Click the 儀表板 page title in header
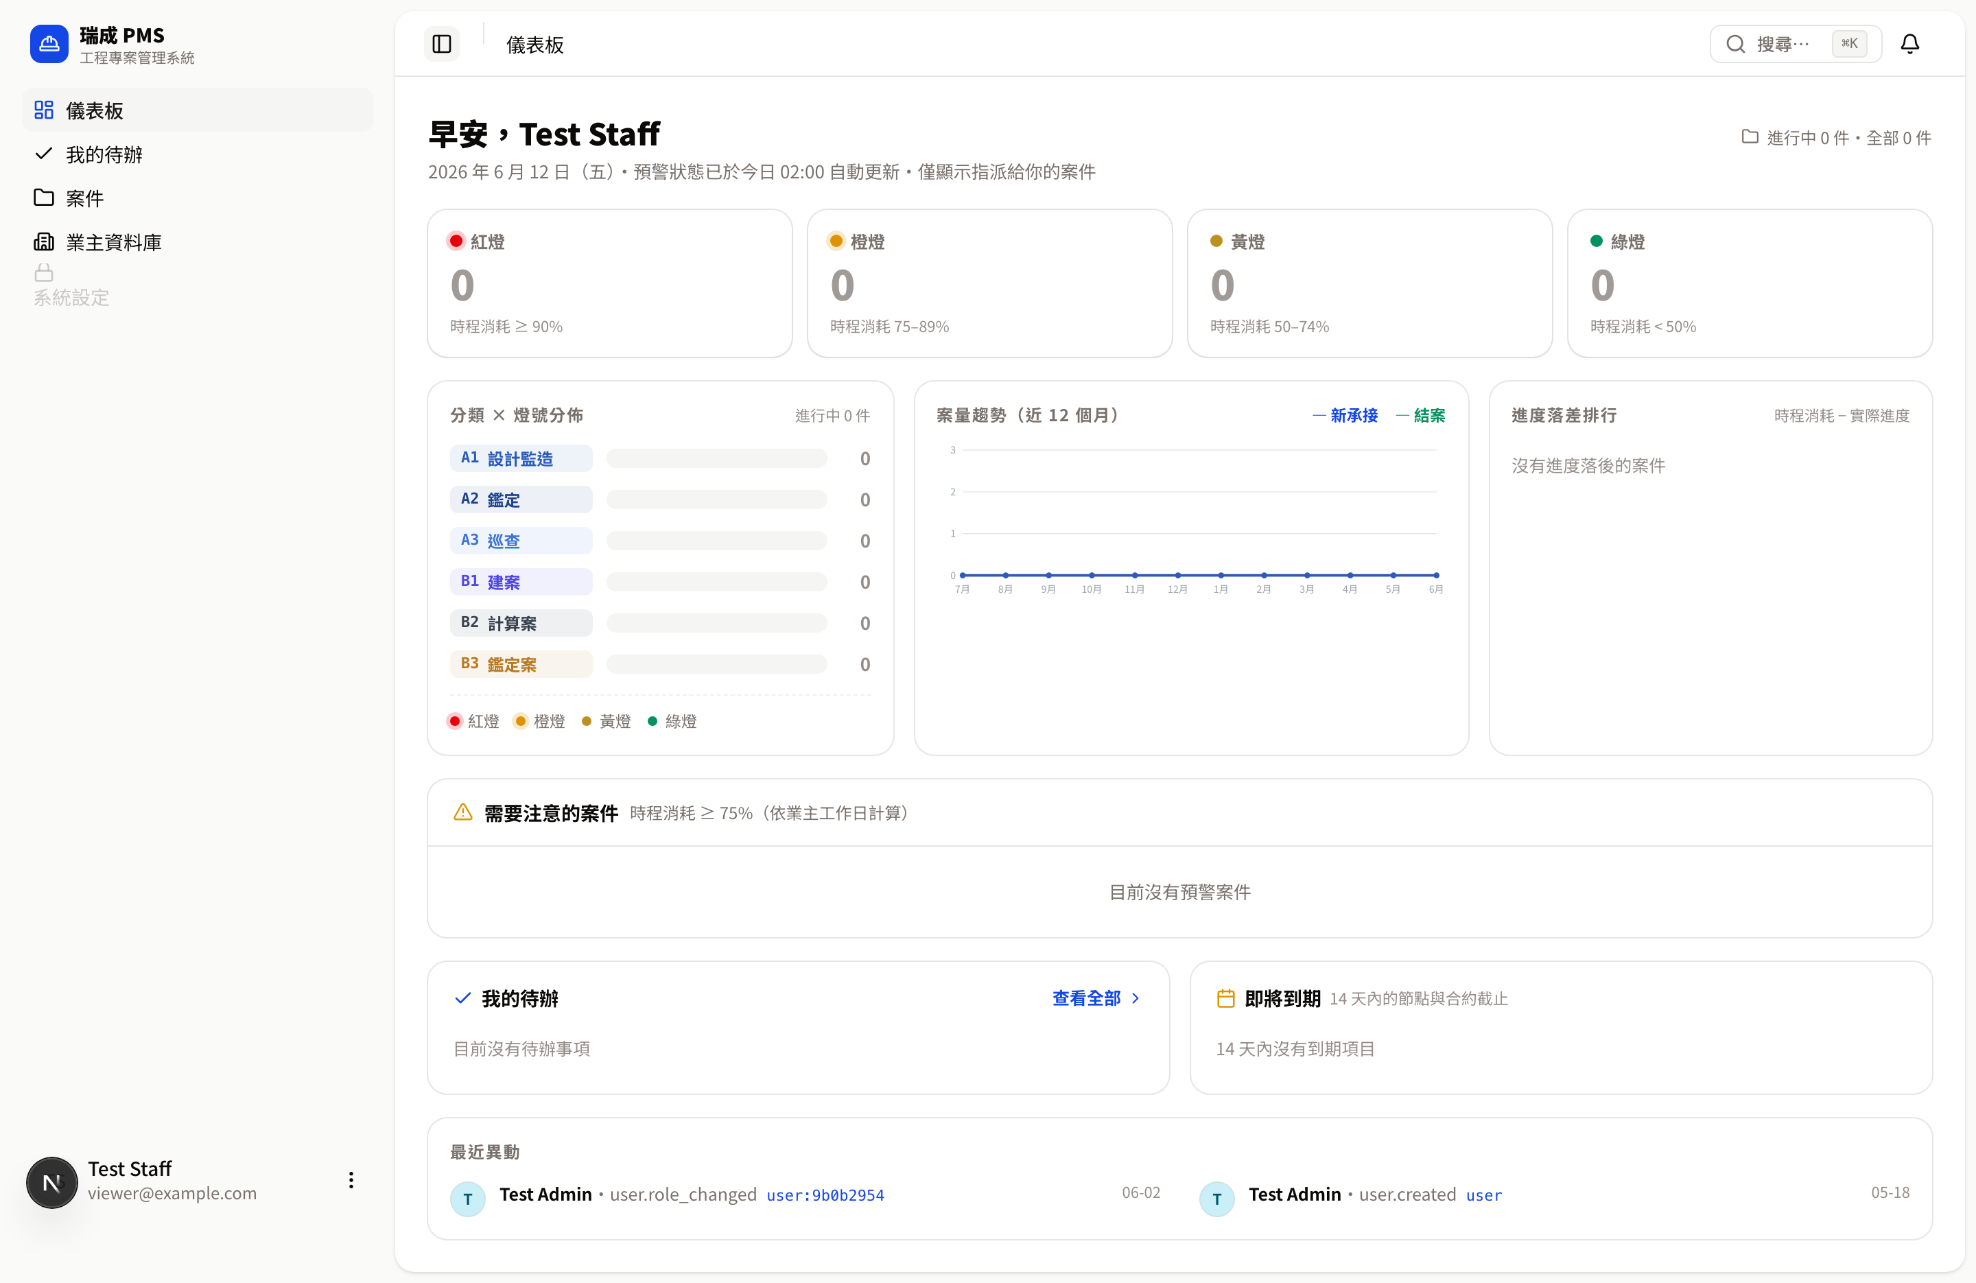 (x=536, y=45)
